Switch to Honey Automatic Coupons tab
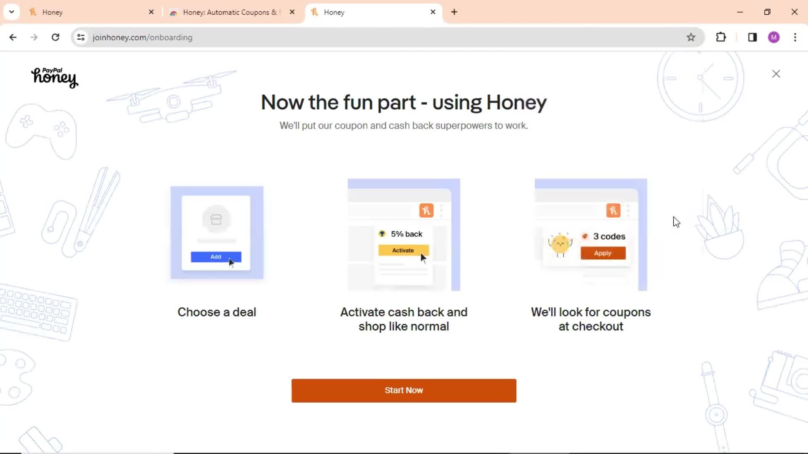 pyautogui.click(x=231, y=12)
